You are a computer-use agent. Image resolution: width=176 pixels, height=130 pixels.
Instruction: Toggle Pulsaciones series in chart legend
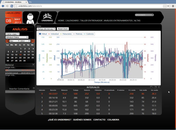[x=66, y=34]
